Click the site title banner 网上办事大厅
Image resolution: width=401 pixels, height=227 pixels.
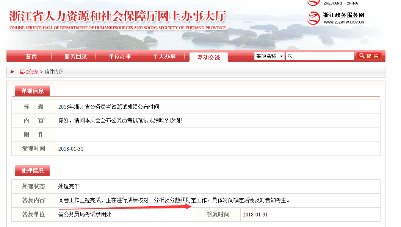coord(117,17)
